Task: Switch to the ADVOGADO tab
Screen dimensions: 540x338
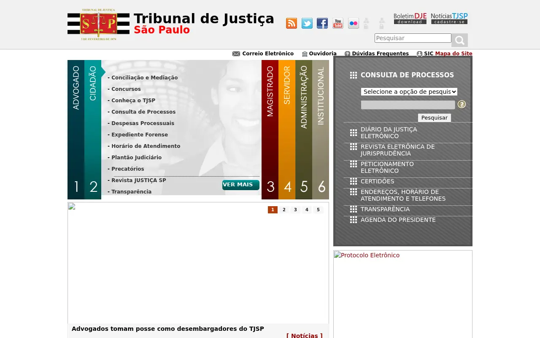Action: 76,130
